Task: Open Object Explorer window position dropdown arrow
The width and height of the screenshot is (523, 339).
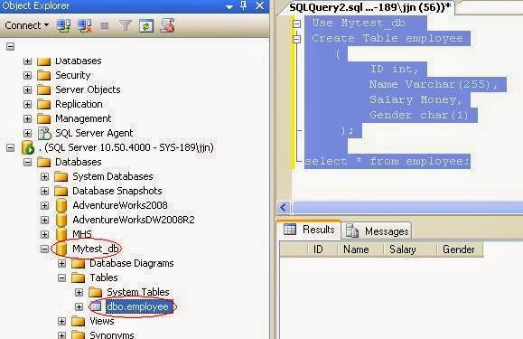Action: pos(229,6)
